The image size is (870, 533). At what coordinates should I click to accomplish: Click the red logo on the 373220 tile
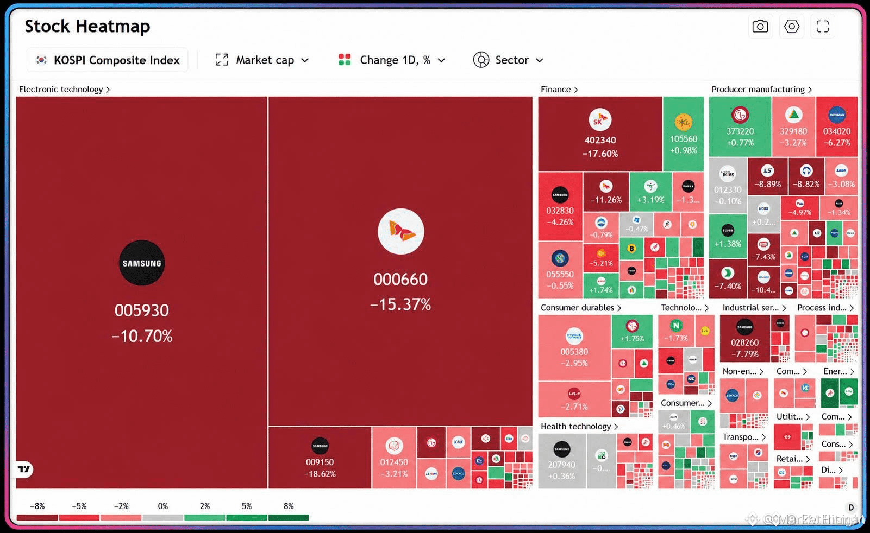(740, 115)
